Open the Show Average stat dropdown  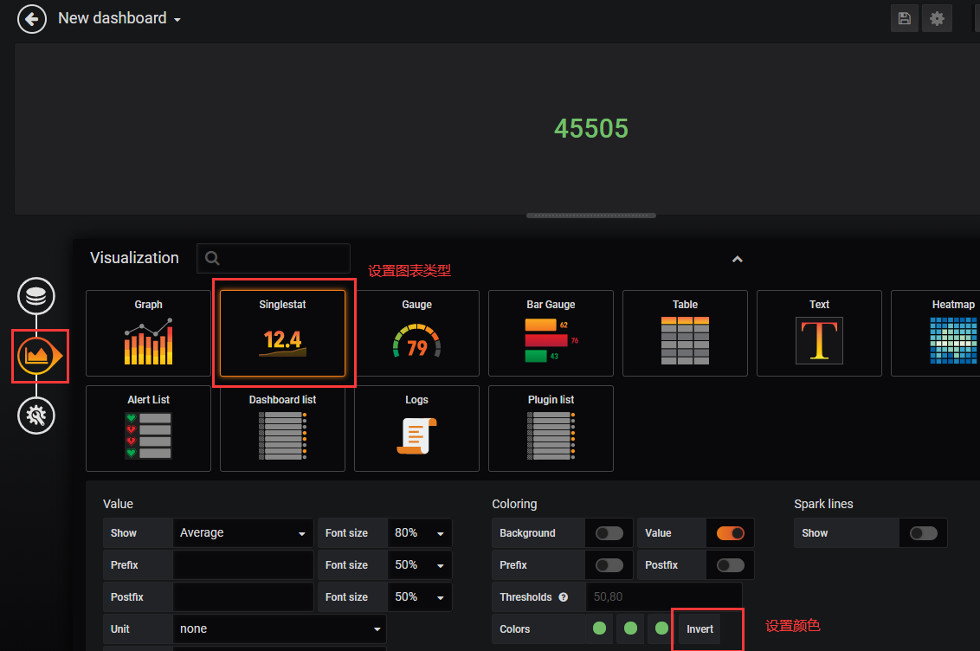click(243, 533)
